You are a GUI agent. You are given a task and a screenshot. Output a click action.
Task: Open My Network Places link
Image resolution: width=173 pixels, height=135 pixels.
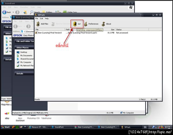pos(25,66)
